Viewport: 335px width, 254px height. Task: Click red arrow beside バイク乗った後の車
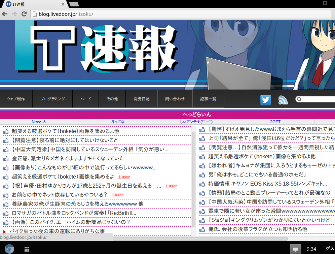coord(4,232)
